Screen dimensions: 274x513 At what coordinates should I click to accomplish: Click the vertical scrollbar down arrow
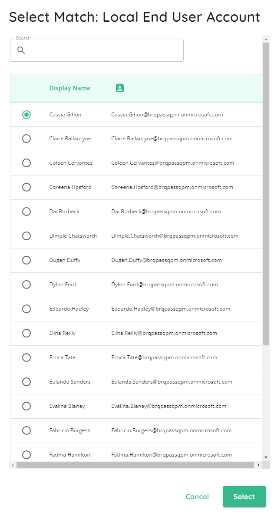point(266,457)
